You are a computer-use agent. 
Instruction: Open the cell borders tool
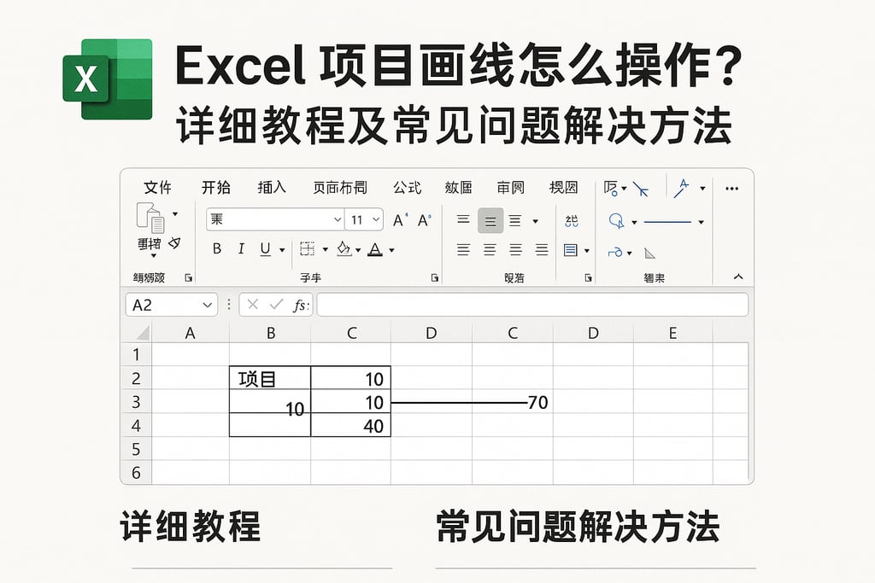point(308,248)
